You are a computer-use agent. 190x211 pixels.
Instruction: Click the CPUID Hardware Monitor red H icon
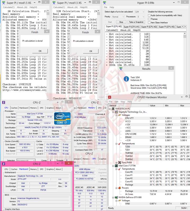pyautogui.click(x=110, y=97)
